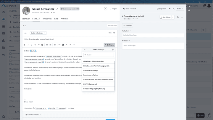The width and height of the screenshot is (213, 120).
Task: Insert a hyperlink via the link icon
Action: tap(59, 45)
